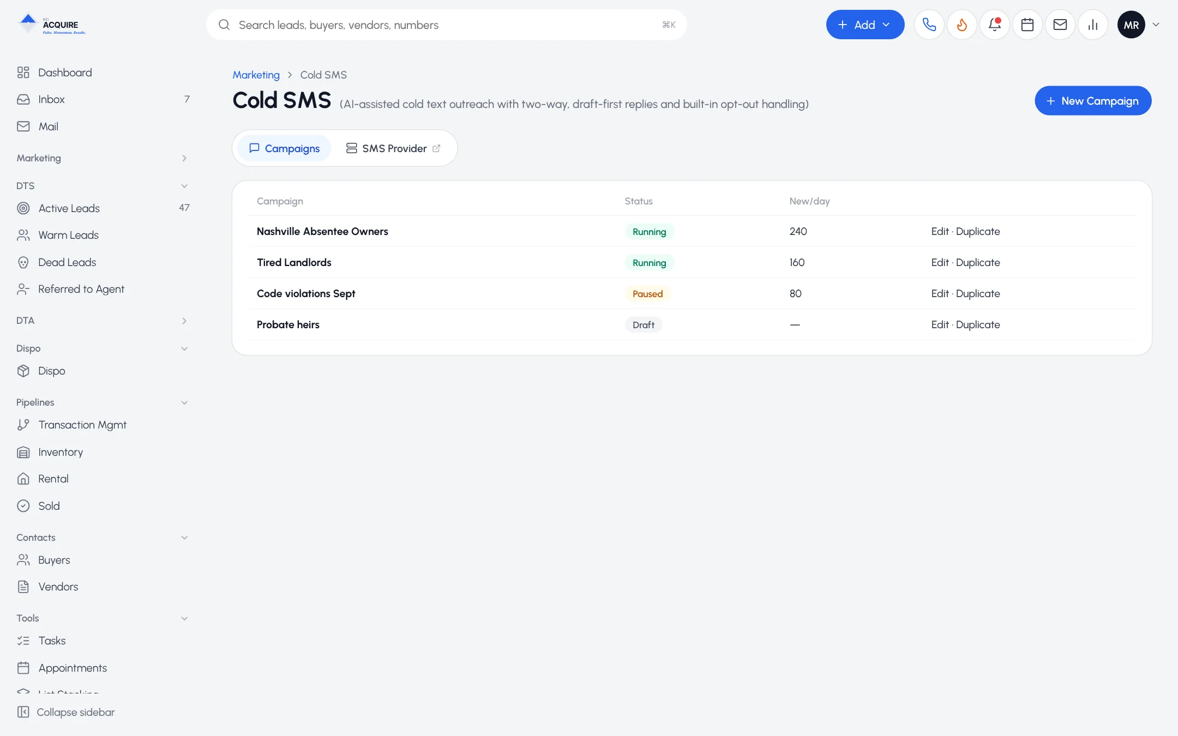Image resolution: width=1178 pixels, height=736 pixels.
Task: Open the Add dropdown button
Action: pos(865,25)
